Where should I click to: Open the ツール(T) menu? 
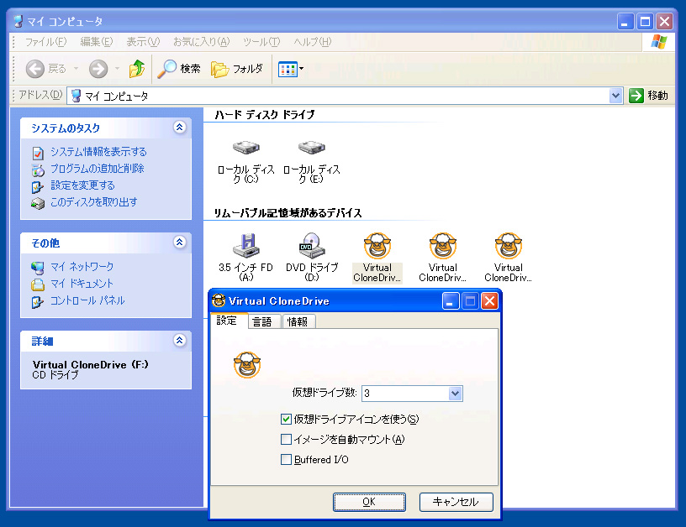click(261, 42)
